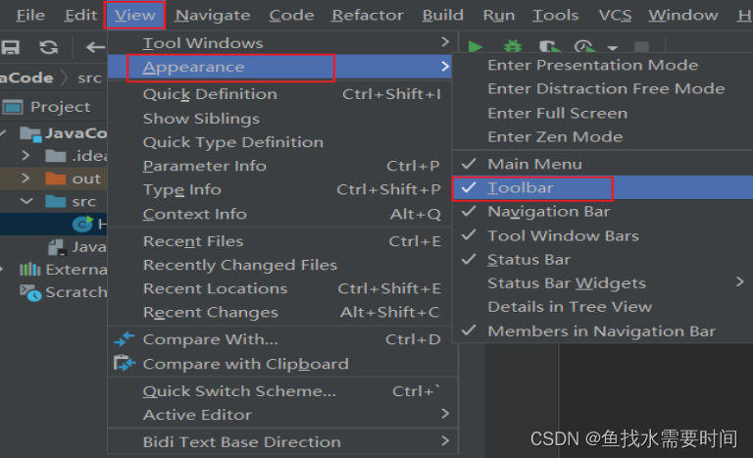Open the Navigate menu
The image size is (753, 458).
click(x=212, y=15)
